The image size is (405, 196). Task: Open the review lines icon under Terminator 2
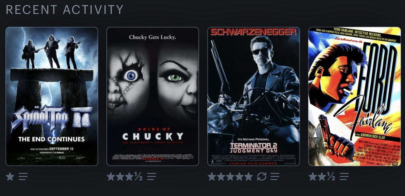point(275,177)
